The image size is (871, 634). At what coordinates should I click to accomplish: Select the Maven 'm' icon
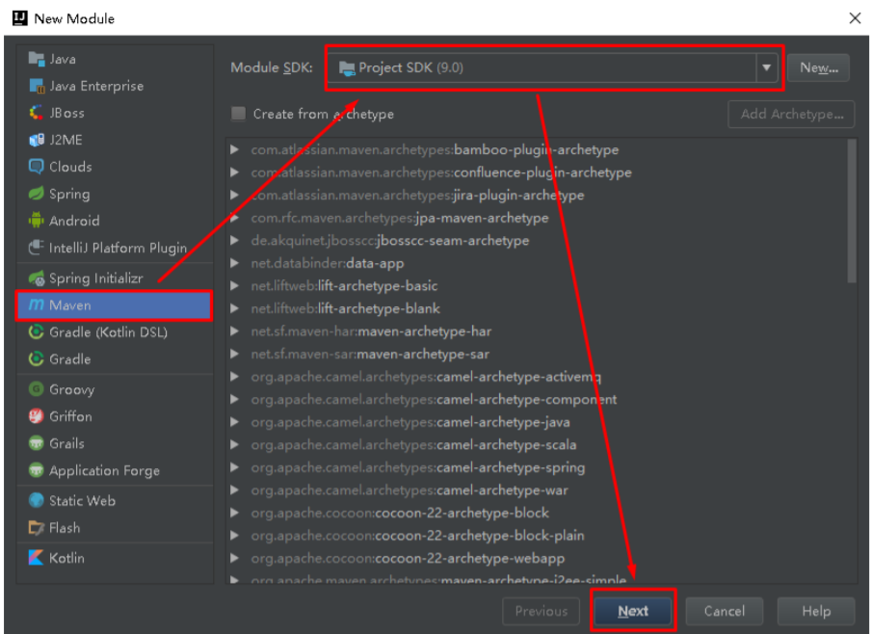(36, 305)
